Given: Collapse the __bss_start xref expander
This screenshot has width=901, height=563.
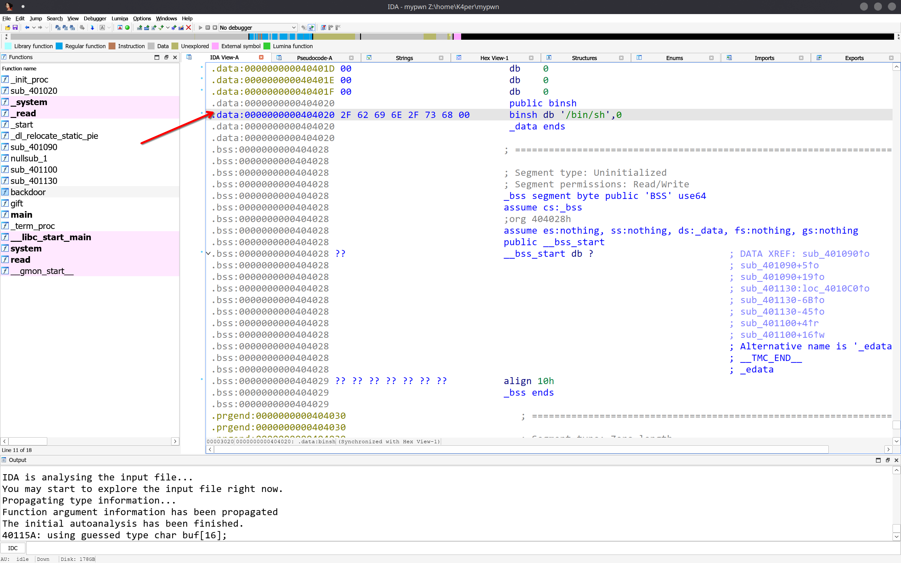Looking at the screenshot, I should pyautogui.click(x=208, y=254).
